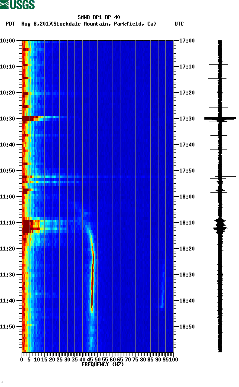Select the title text 'SMNB DP1 BP 40'
This screenshot has height=387, width=239.
99,17
